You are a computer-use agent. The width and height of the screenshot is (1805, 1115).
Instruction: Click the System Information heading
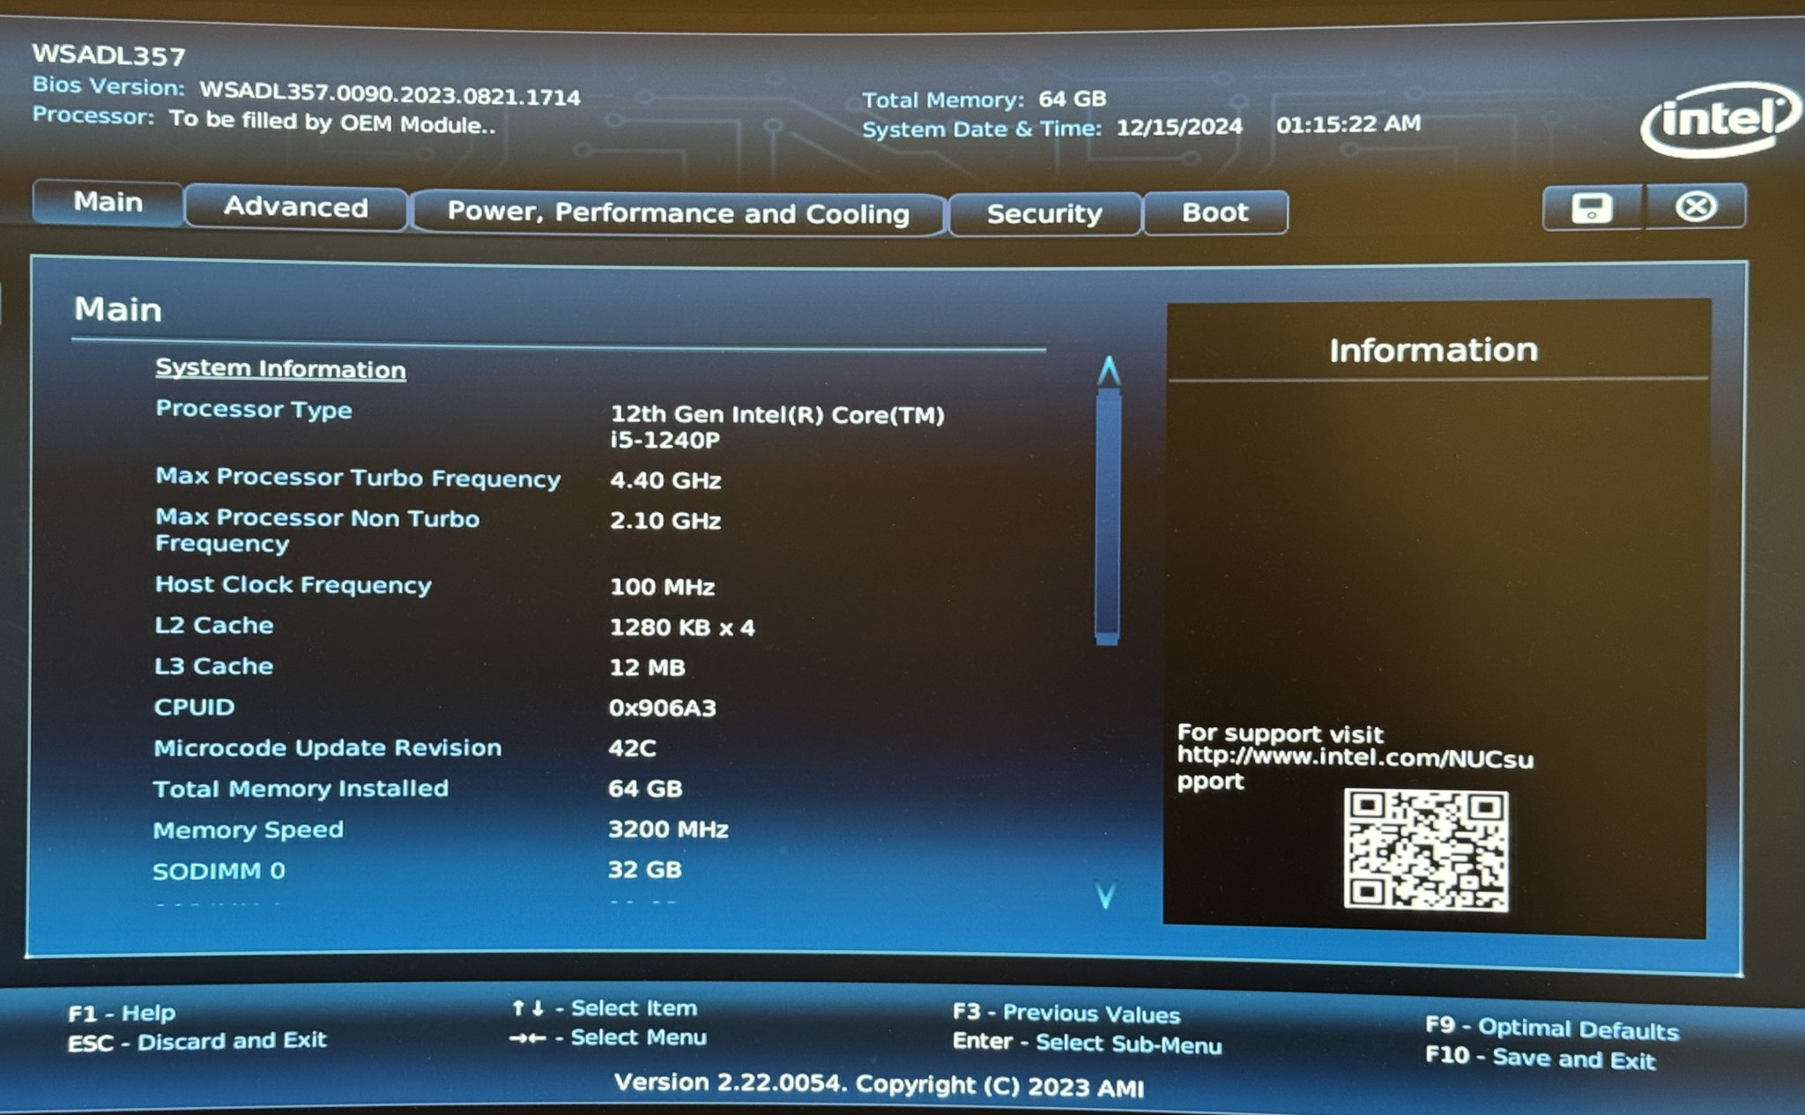pos(280,368)
